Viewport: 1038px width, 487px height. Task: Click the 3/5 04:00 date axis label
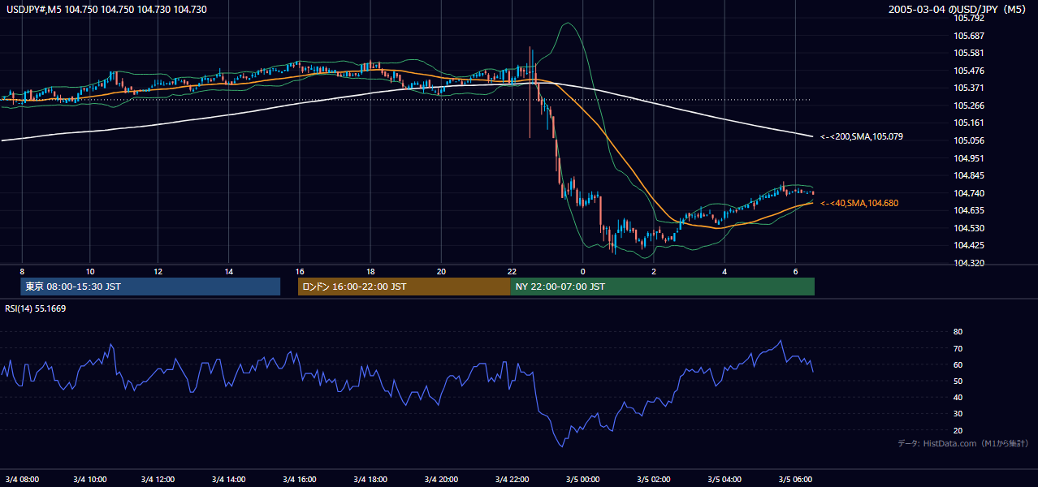click(724, 479)
